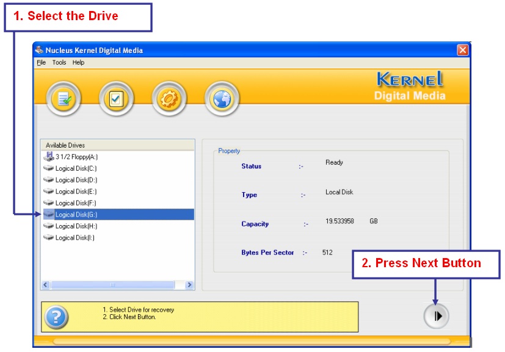The width and height of the screenshot is (505, 352).
Task: Click the drive list left scroll arrow
Action: (45, 285)
